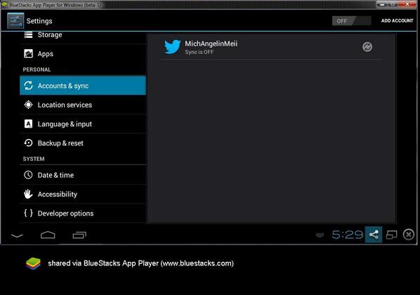Click the Storage list icon

point(28,35)
